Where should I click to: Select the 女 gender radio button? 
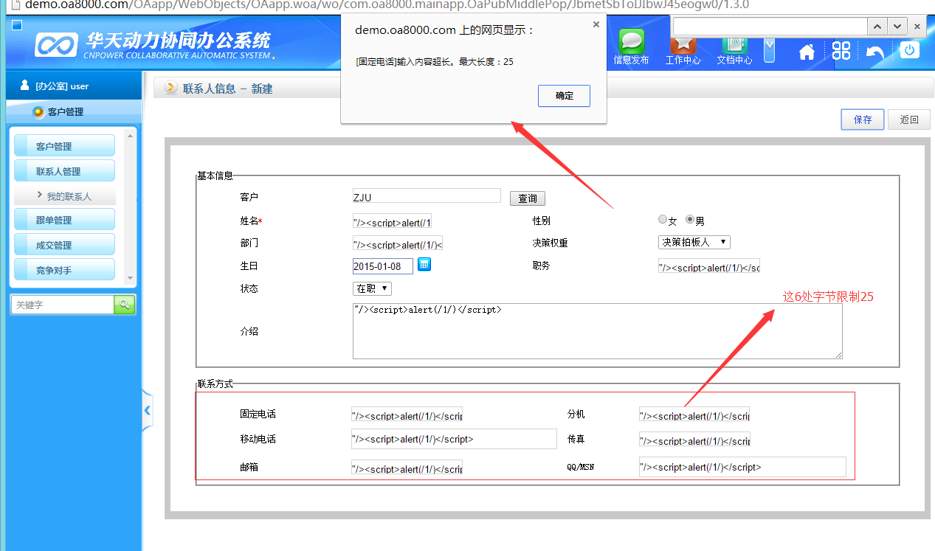coord(662,219)
